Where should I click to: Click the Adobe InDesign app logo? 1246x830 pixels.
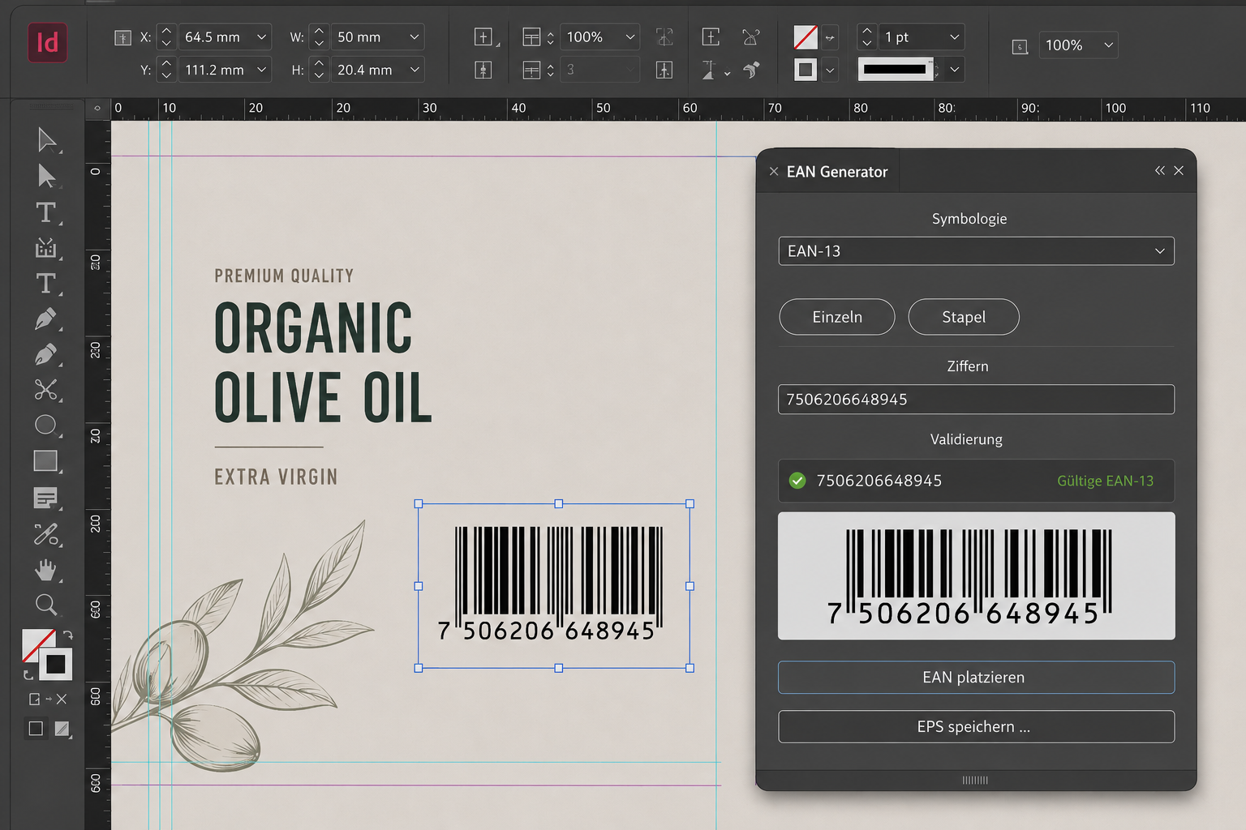point(47,43)
